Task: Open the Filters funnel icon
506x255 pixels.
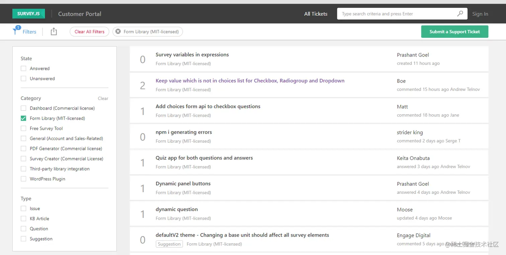Action: (x=15, y=31)
